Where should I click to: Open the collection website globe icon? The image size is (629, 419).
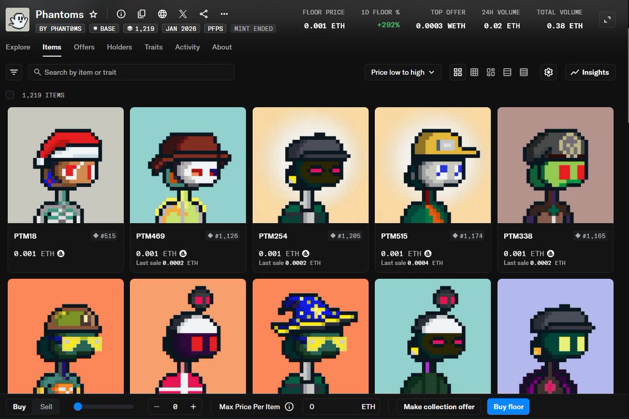(x=162, y=14)
